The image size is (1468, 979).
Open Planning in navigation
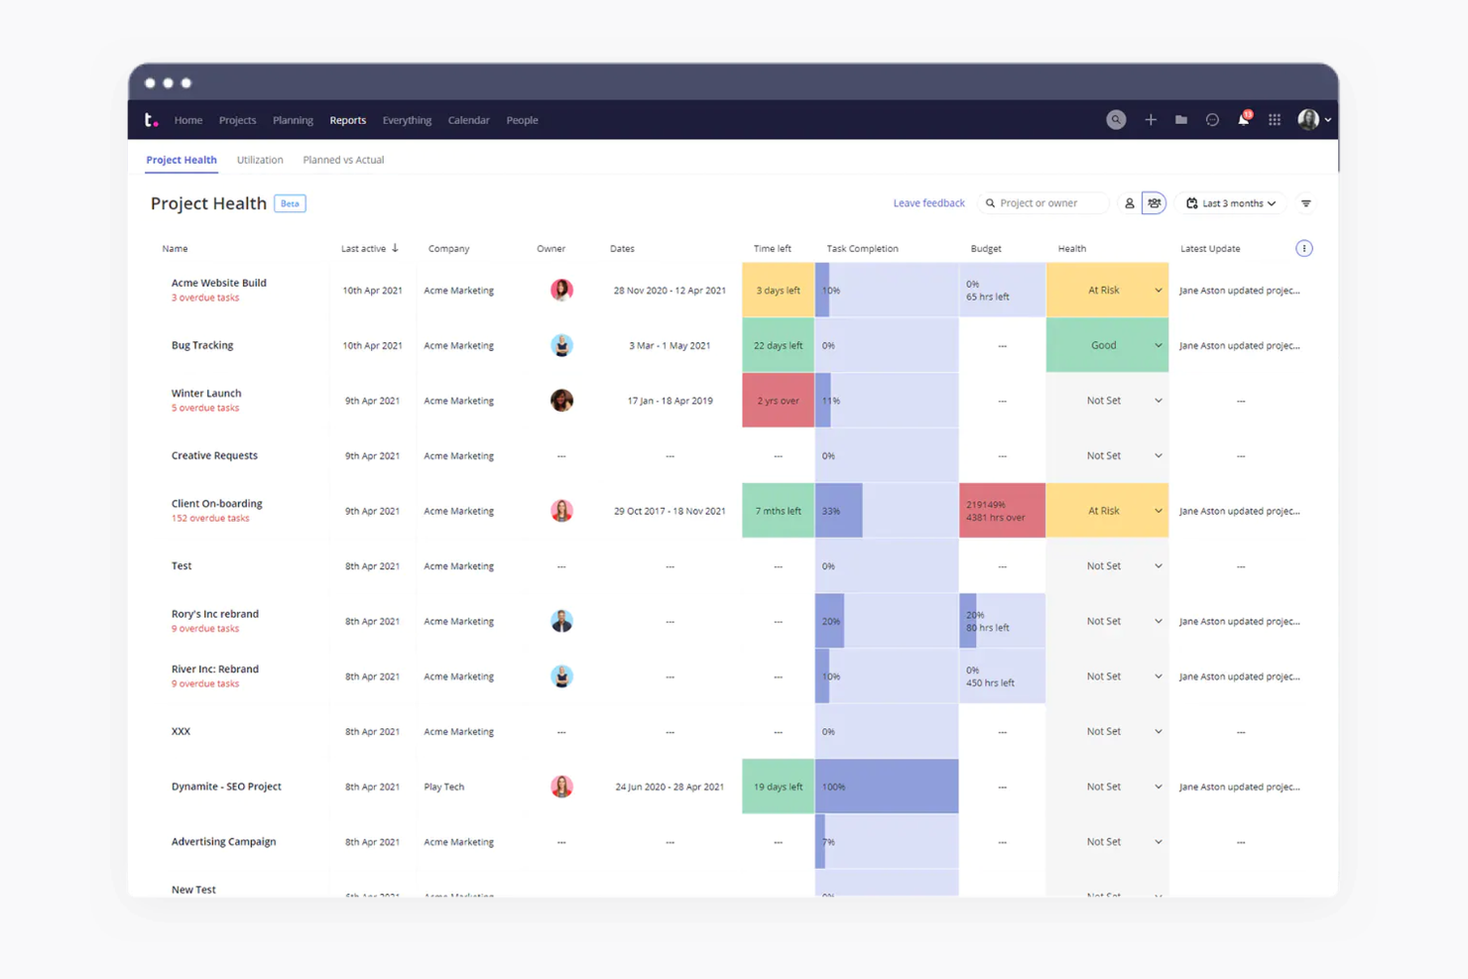tap(293, 120)
